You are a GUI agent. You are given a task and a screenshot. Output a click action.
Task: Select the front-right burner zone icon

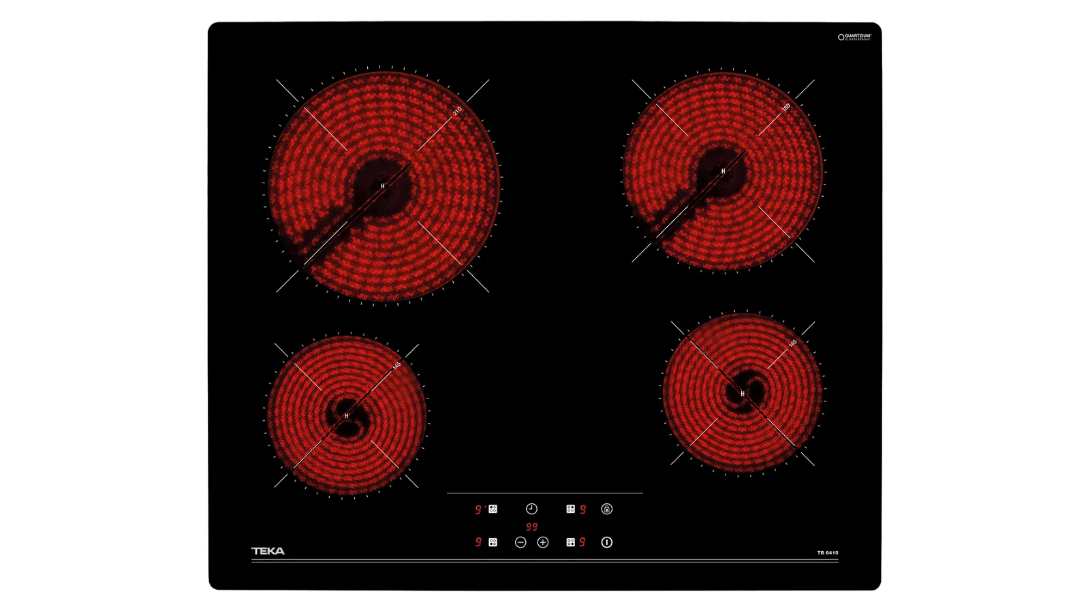coord(570,542)
